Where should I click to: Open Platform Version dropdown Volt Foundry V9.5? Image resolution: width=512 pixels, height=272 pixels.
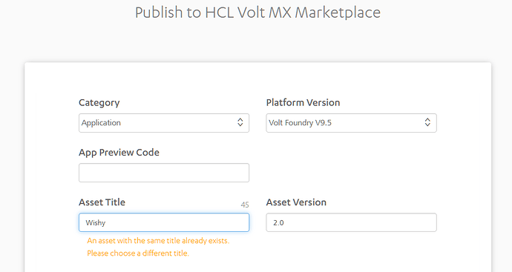[351, 123]
